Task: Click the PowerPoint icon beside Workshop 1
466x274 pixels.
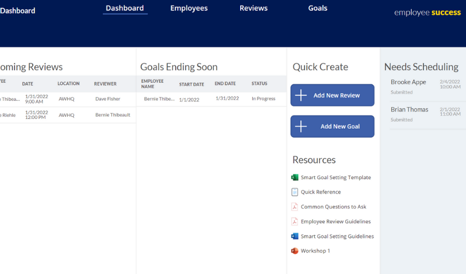Action: click(x=295, y=251)
